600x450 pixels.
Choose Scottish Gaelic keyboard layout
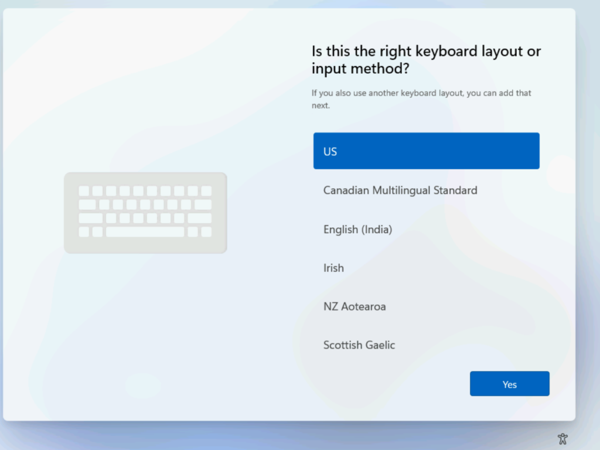point(427,345)
